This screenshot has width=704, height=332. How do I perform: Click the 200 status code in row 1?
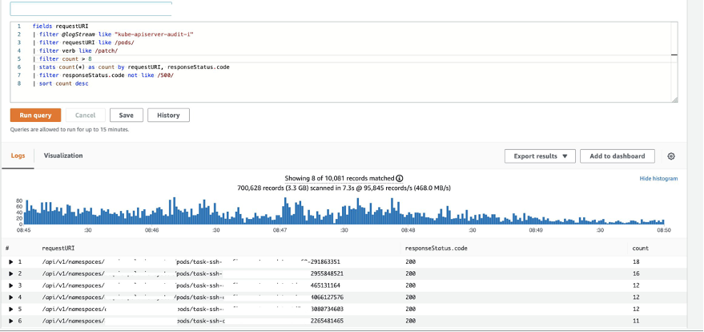[410, 261]
